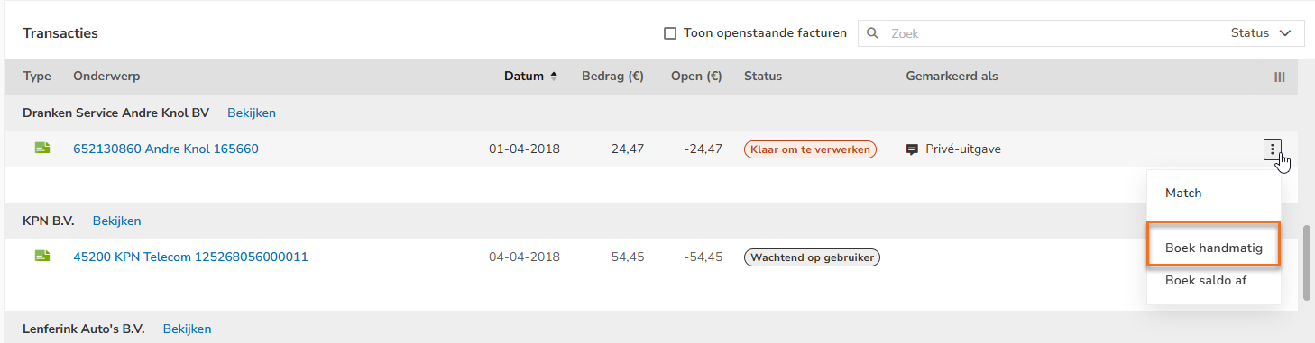Choose Boek handmatig in the menu
This screenshot has height=343, width=1315.
(1213, 248)
